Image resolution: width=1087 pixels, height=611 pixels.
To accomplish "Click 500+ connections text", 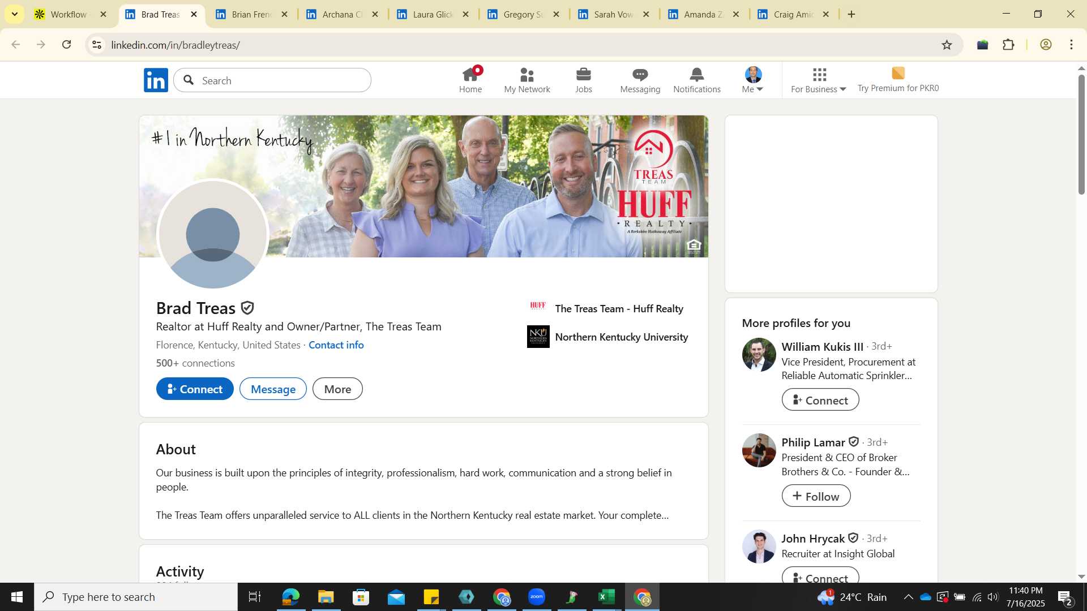I will click(x=195, y=363).
